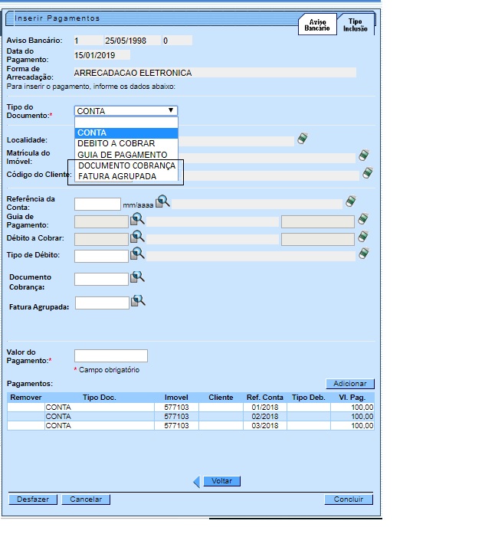
Task: Open the Fatura Agrupada search magnifier
Action: point(138,302)
